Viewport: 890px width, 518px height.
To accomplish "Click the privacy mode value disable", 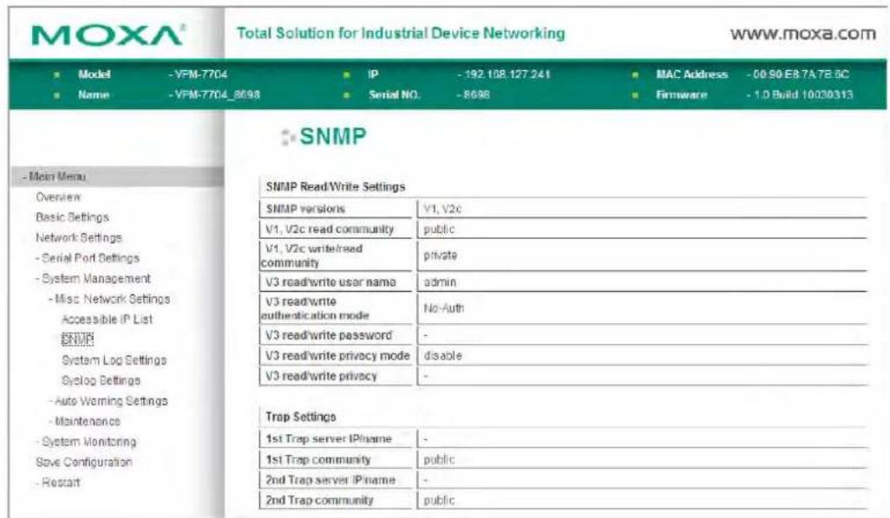I will pyautogui.click(x=442, y=356).
